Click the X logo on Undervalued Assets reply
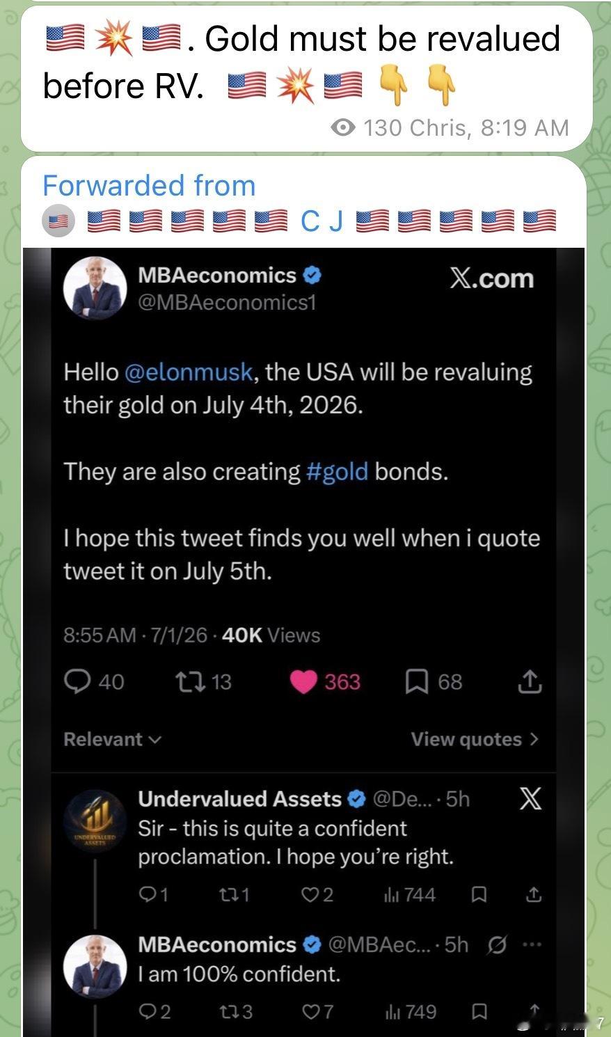The height and width of the screenshot is (1037, 611). tap(530, 800)
